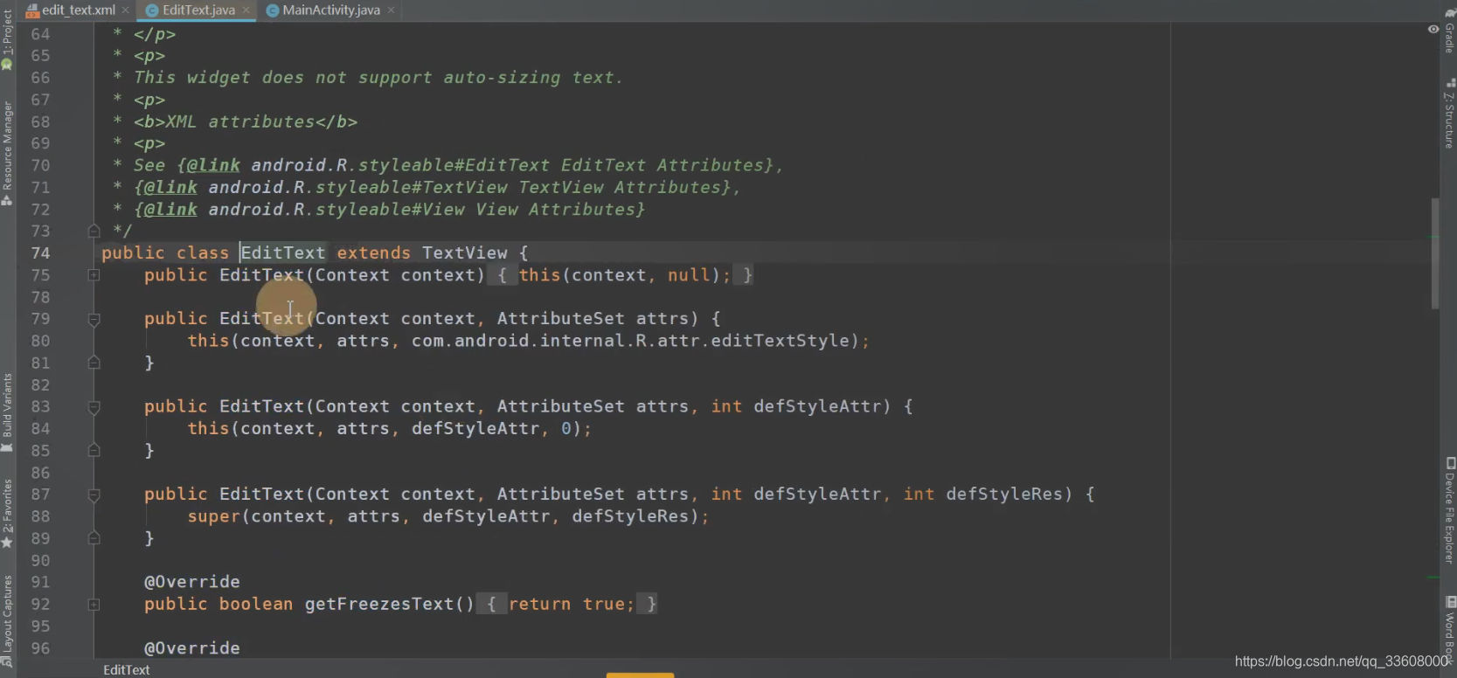Open the Layout Captures panel
Image resolution: width=1457 pixels, height=678 pixels.
click(x=7, y=620)
